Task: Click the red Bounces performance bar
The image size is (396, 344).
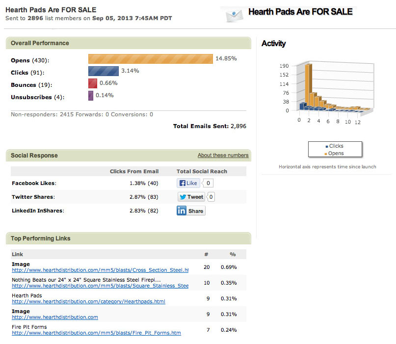Action: pos(92,83)
